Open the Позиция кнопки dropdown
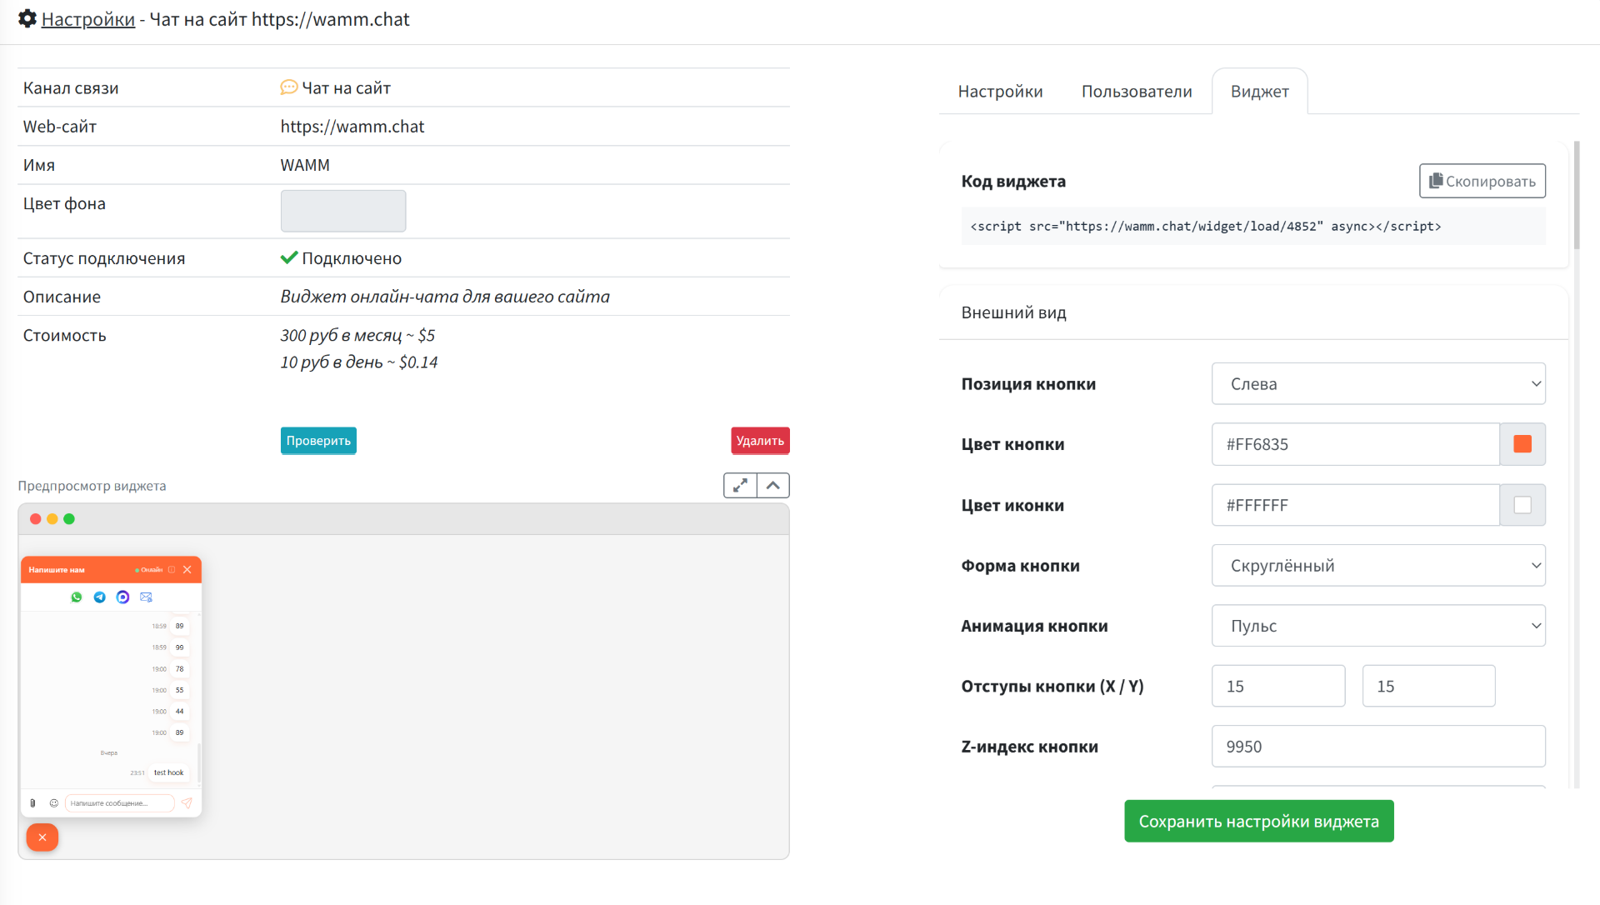 click(x=1378, y=384)
